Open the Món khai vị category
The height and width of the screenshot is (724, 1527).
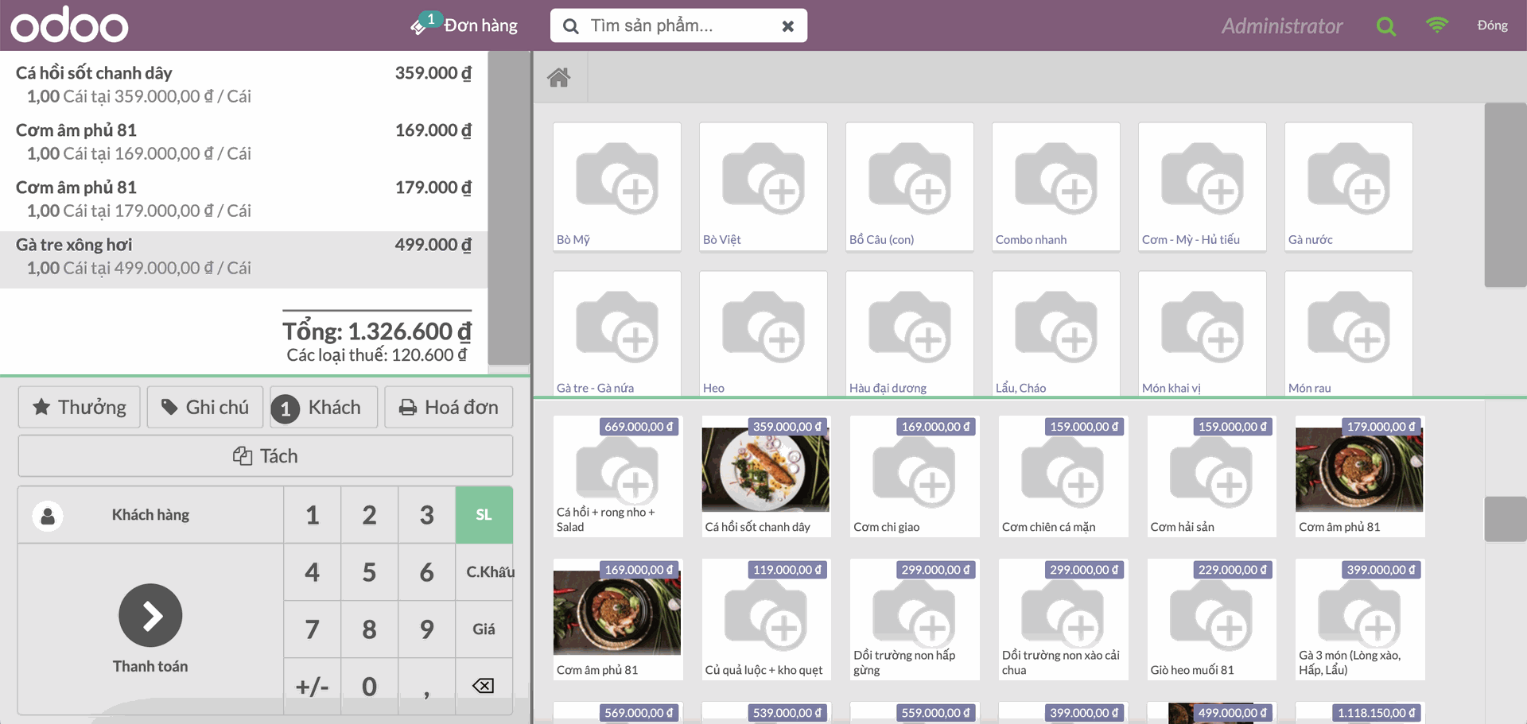[1203, 334]
